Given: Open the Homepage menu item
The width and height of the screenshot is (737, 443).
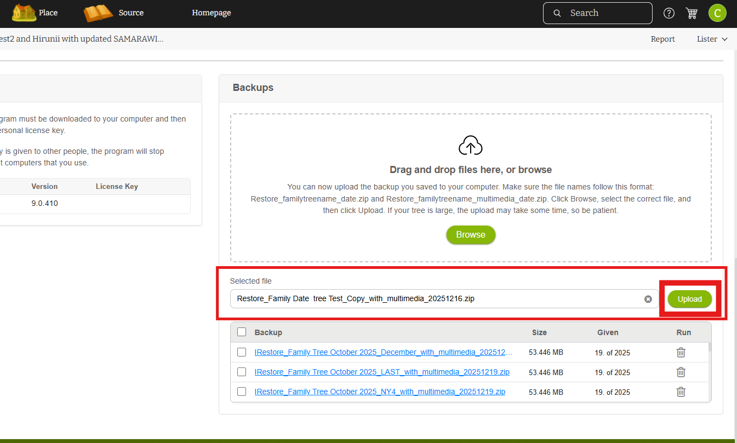Looking at the screenshot, I should coord(211,13).
